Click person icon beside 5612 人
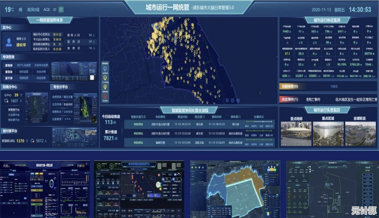This screenshot has height=218, width=379. click(32, 141)
